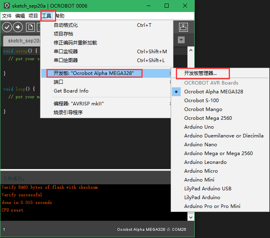Open 串口监视器 from the menu
Viewport: 270px width, 238px height.
coord(107,52)
